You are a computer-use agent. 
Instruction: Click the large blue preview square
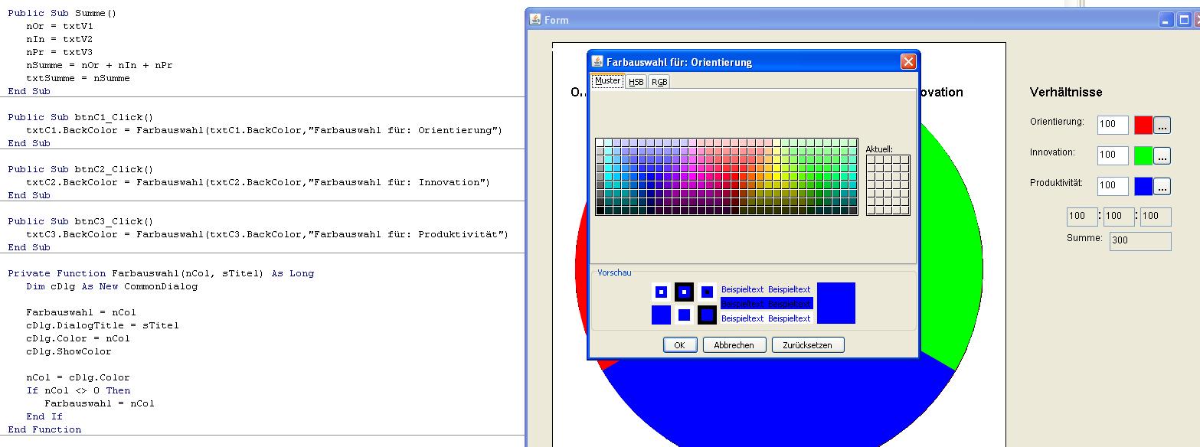[x=836, y=303]
